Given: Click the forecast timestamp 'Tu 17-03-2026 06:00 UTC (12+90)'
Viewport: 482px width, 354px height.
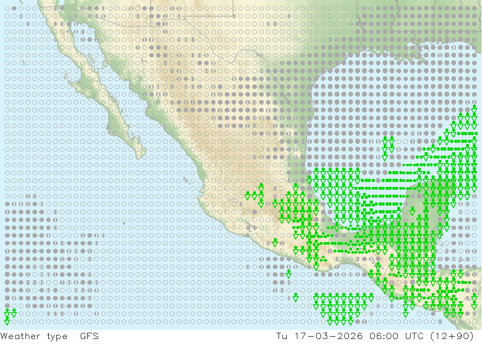Looking at the screenshot, I should (x=375, y=336).
